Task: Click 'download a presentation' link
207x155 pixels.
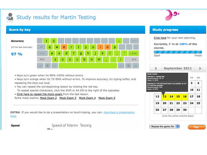Action: (119, 113)
